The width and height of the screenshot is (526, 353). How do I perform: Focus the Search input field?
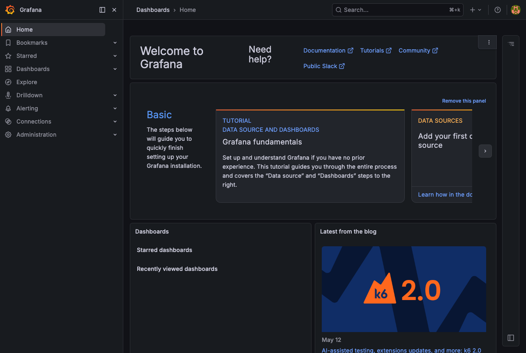click(398, 10)
